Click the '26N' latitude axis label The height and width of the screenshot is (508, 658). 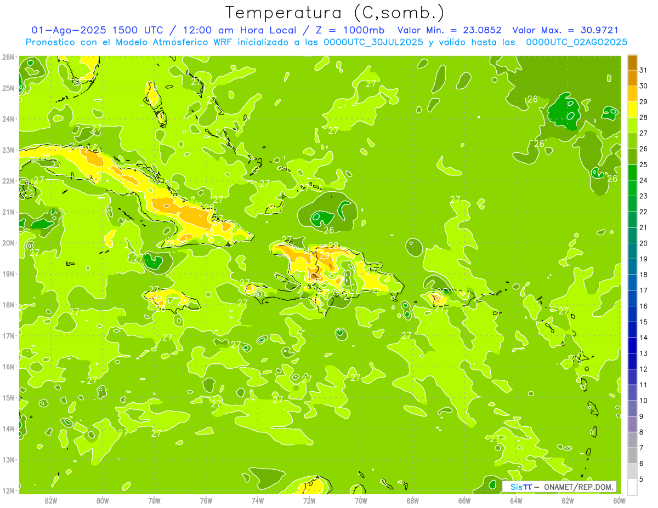coord(8,57)
